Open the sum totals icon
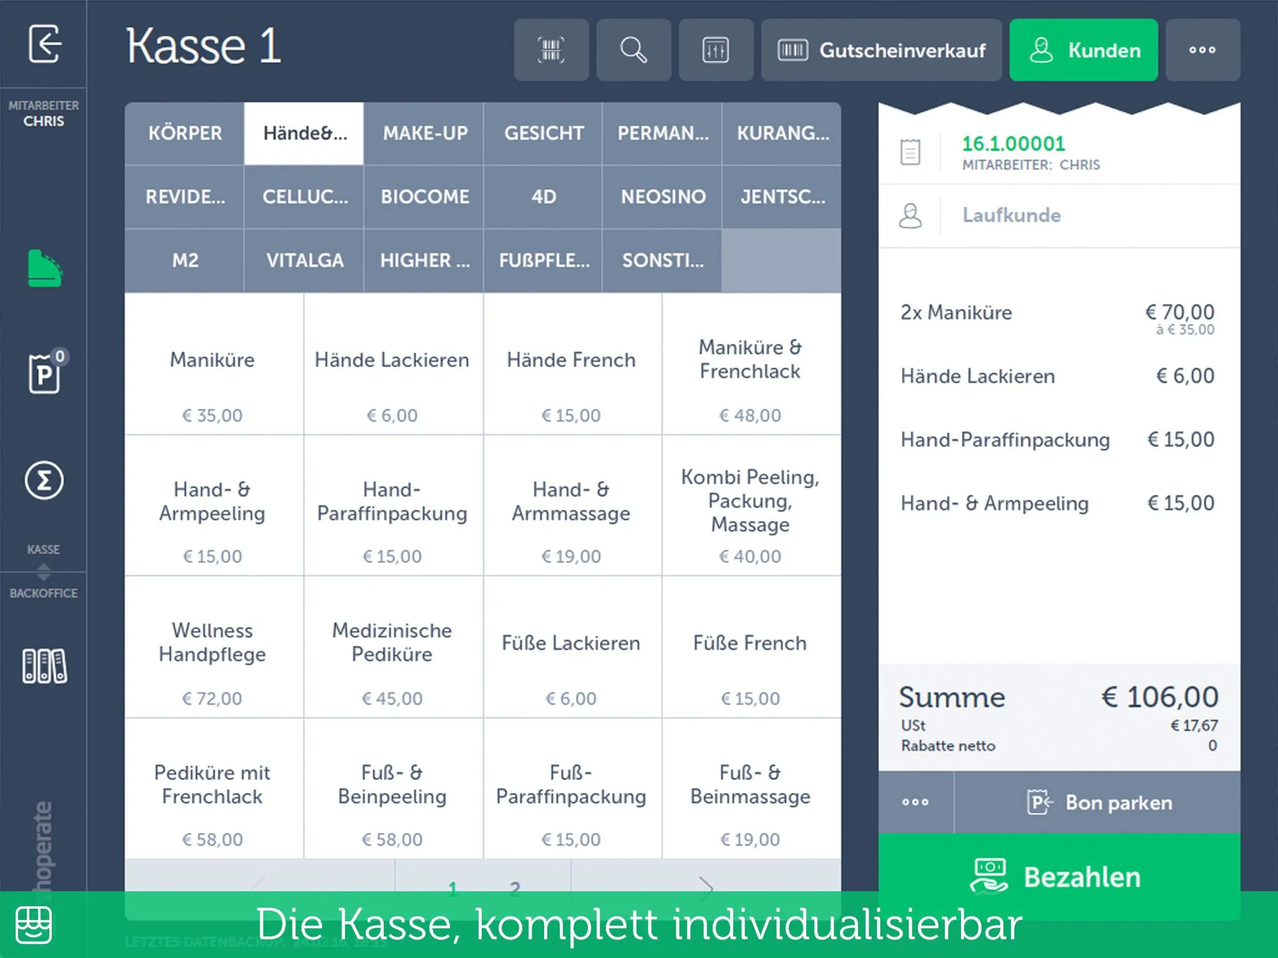This screenshot has width=1278, height=958. [44, 480]
